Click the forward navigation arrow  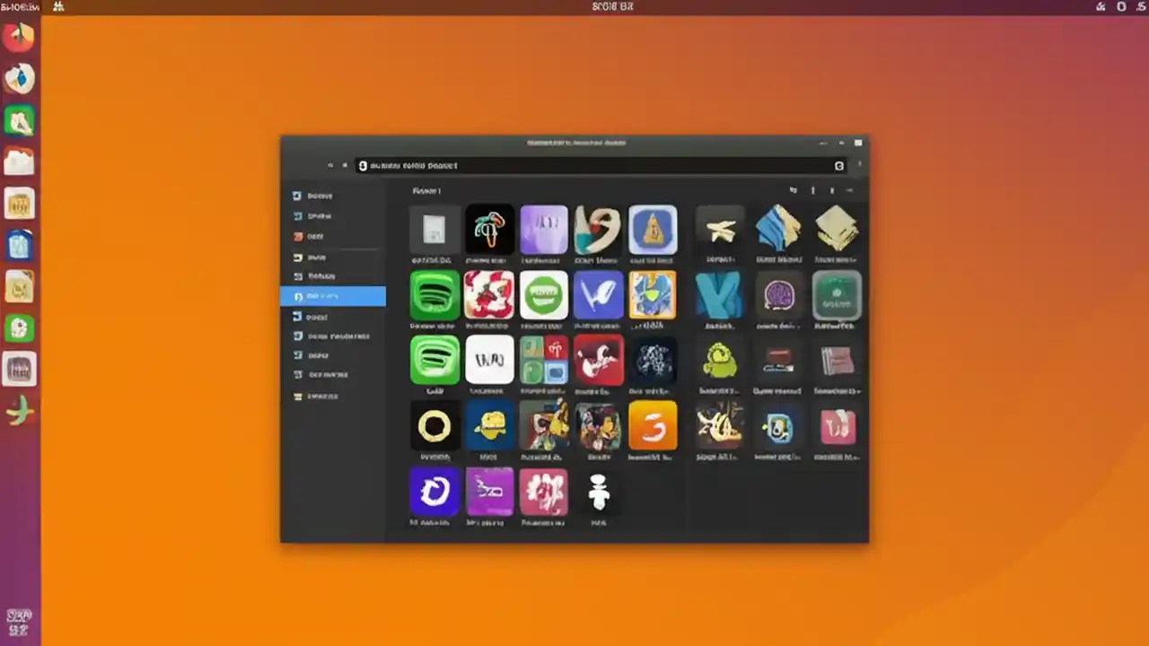[345, 165]
